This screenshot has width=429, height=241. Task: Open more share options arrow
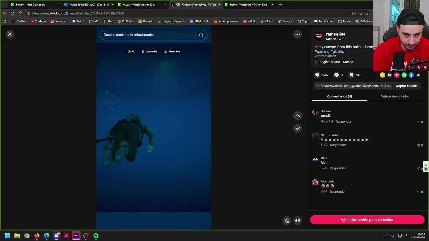pos(418,75)
